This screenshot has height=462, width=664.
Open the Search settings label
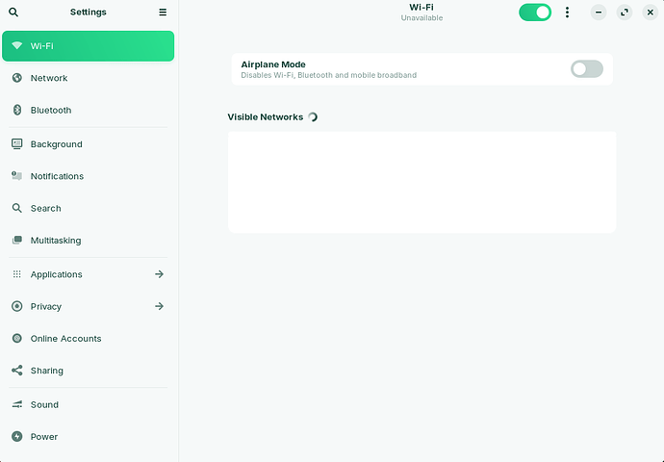click(46, 208)
